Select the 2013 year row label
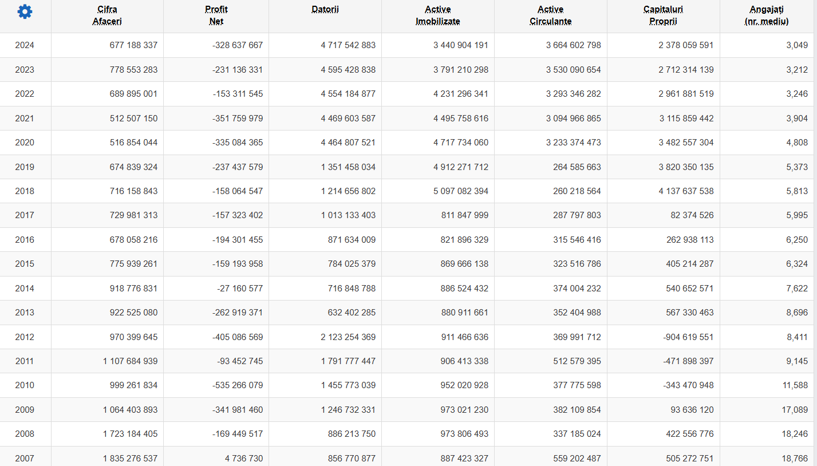 [25, 313]
